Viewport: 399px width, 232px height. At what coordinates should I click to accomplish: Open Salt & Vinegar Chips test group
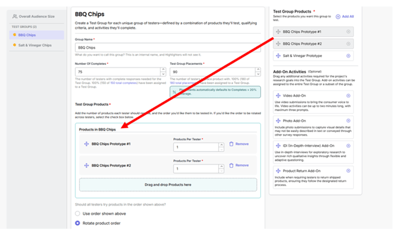(x=34, y=45)
